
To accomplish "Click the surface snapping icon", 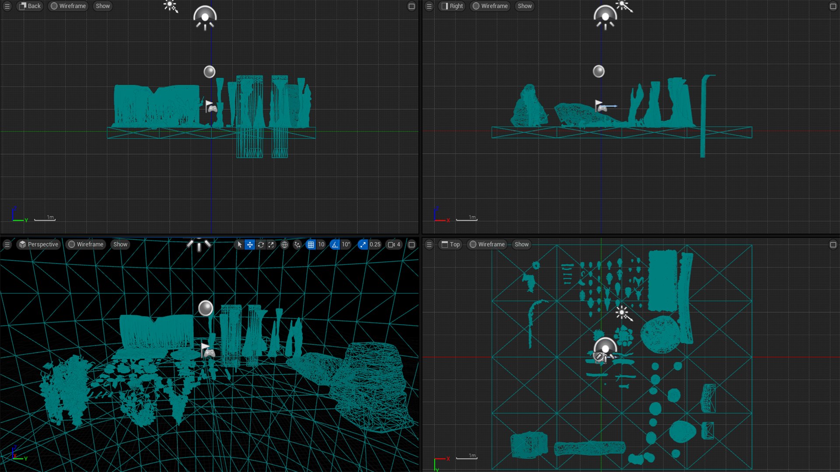I will click(297, 245).
